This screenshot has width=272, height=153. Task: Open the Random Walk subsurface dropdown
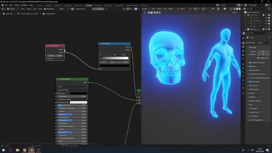pos(72,90)
